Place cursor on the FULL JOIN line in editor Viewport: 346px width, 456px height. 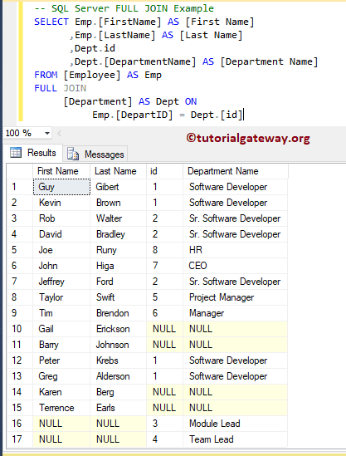[60, 88]
